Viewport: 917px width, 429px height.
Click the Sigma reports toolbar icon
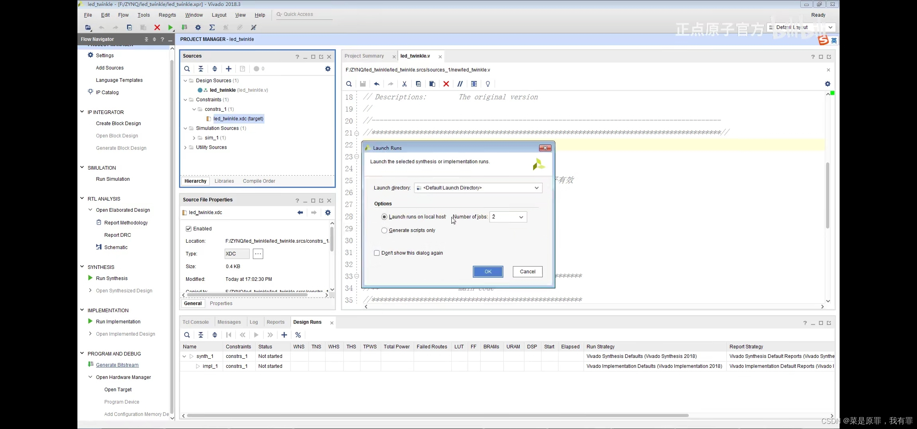[212, 27]
